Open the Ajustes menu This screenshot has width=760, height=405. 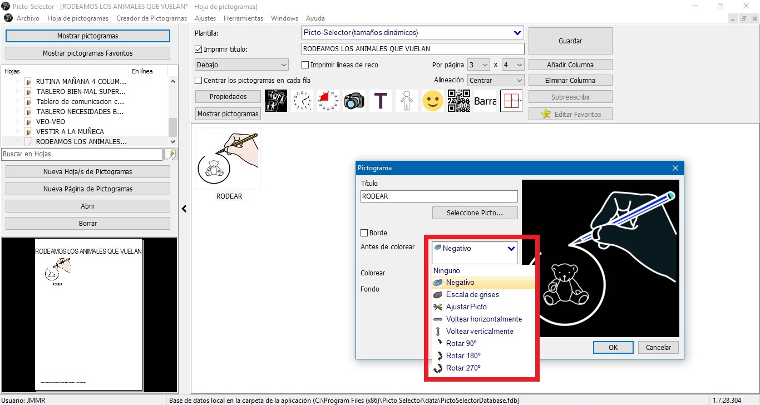pyautogui.click(x=205, y=18)
